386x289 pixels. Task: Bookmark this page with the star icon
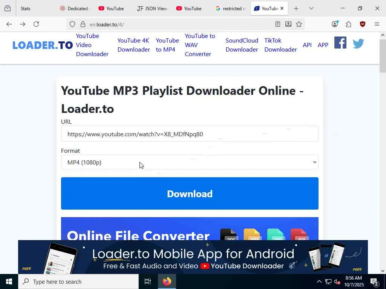click(x=299, y=24)
